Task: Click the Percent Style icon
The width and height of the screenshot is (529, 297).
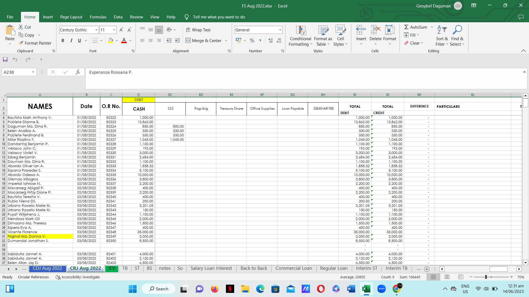Action: (252, 40)
